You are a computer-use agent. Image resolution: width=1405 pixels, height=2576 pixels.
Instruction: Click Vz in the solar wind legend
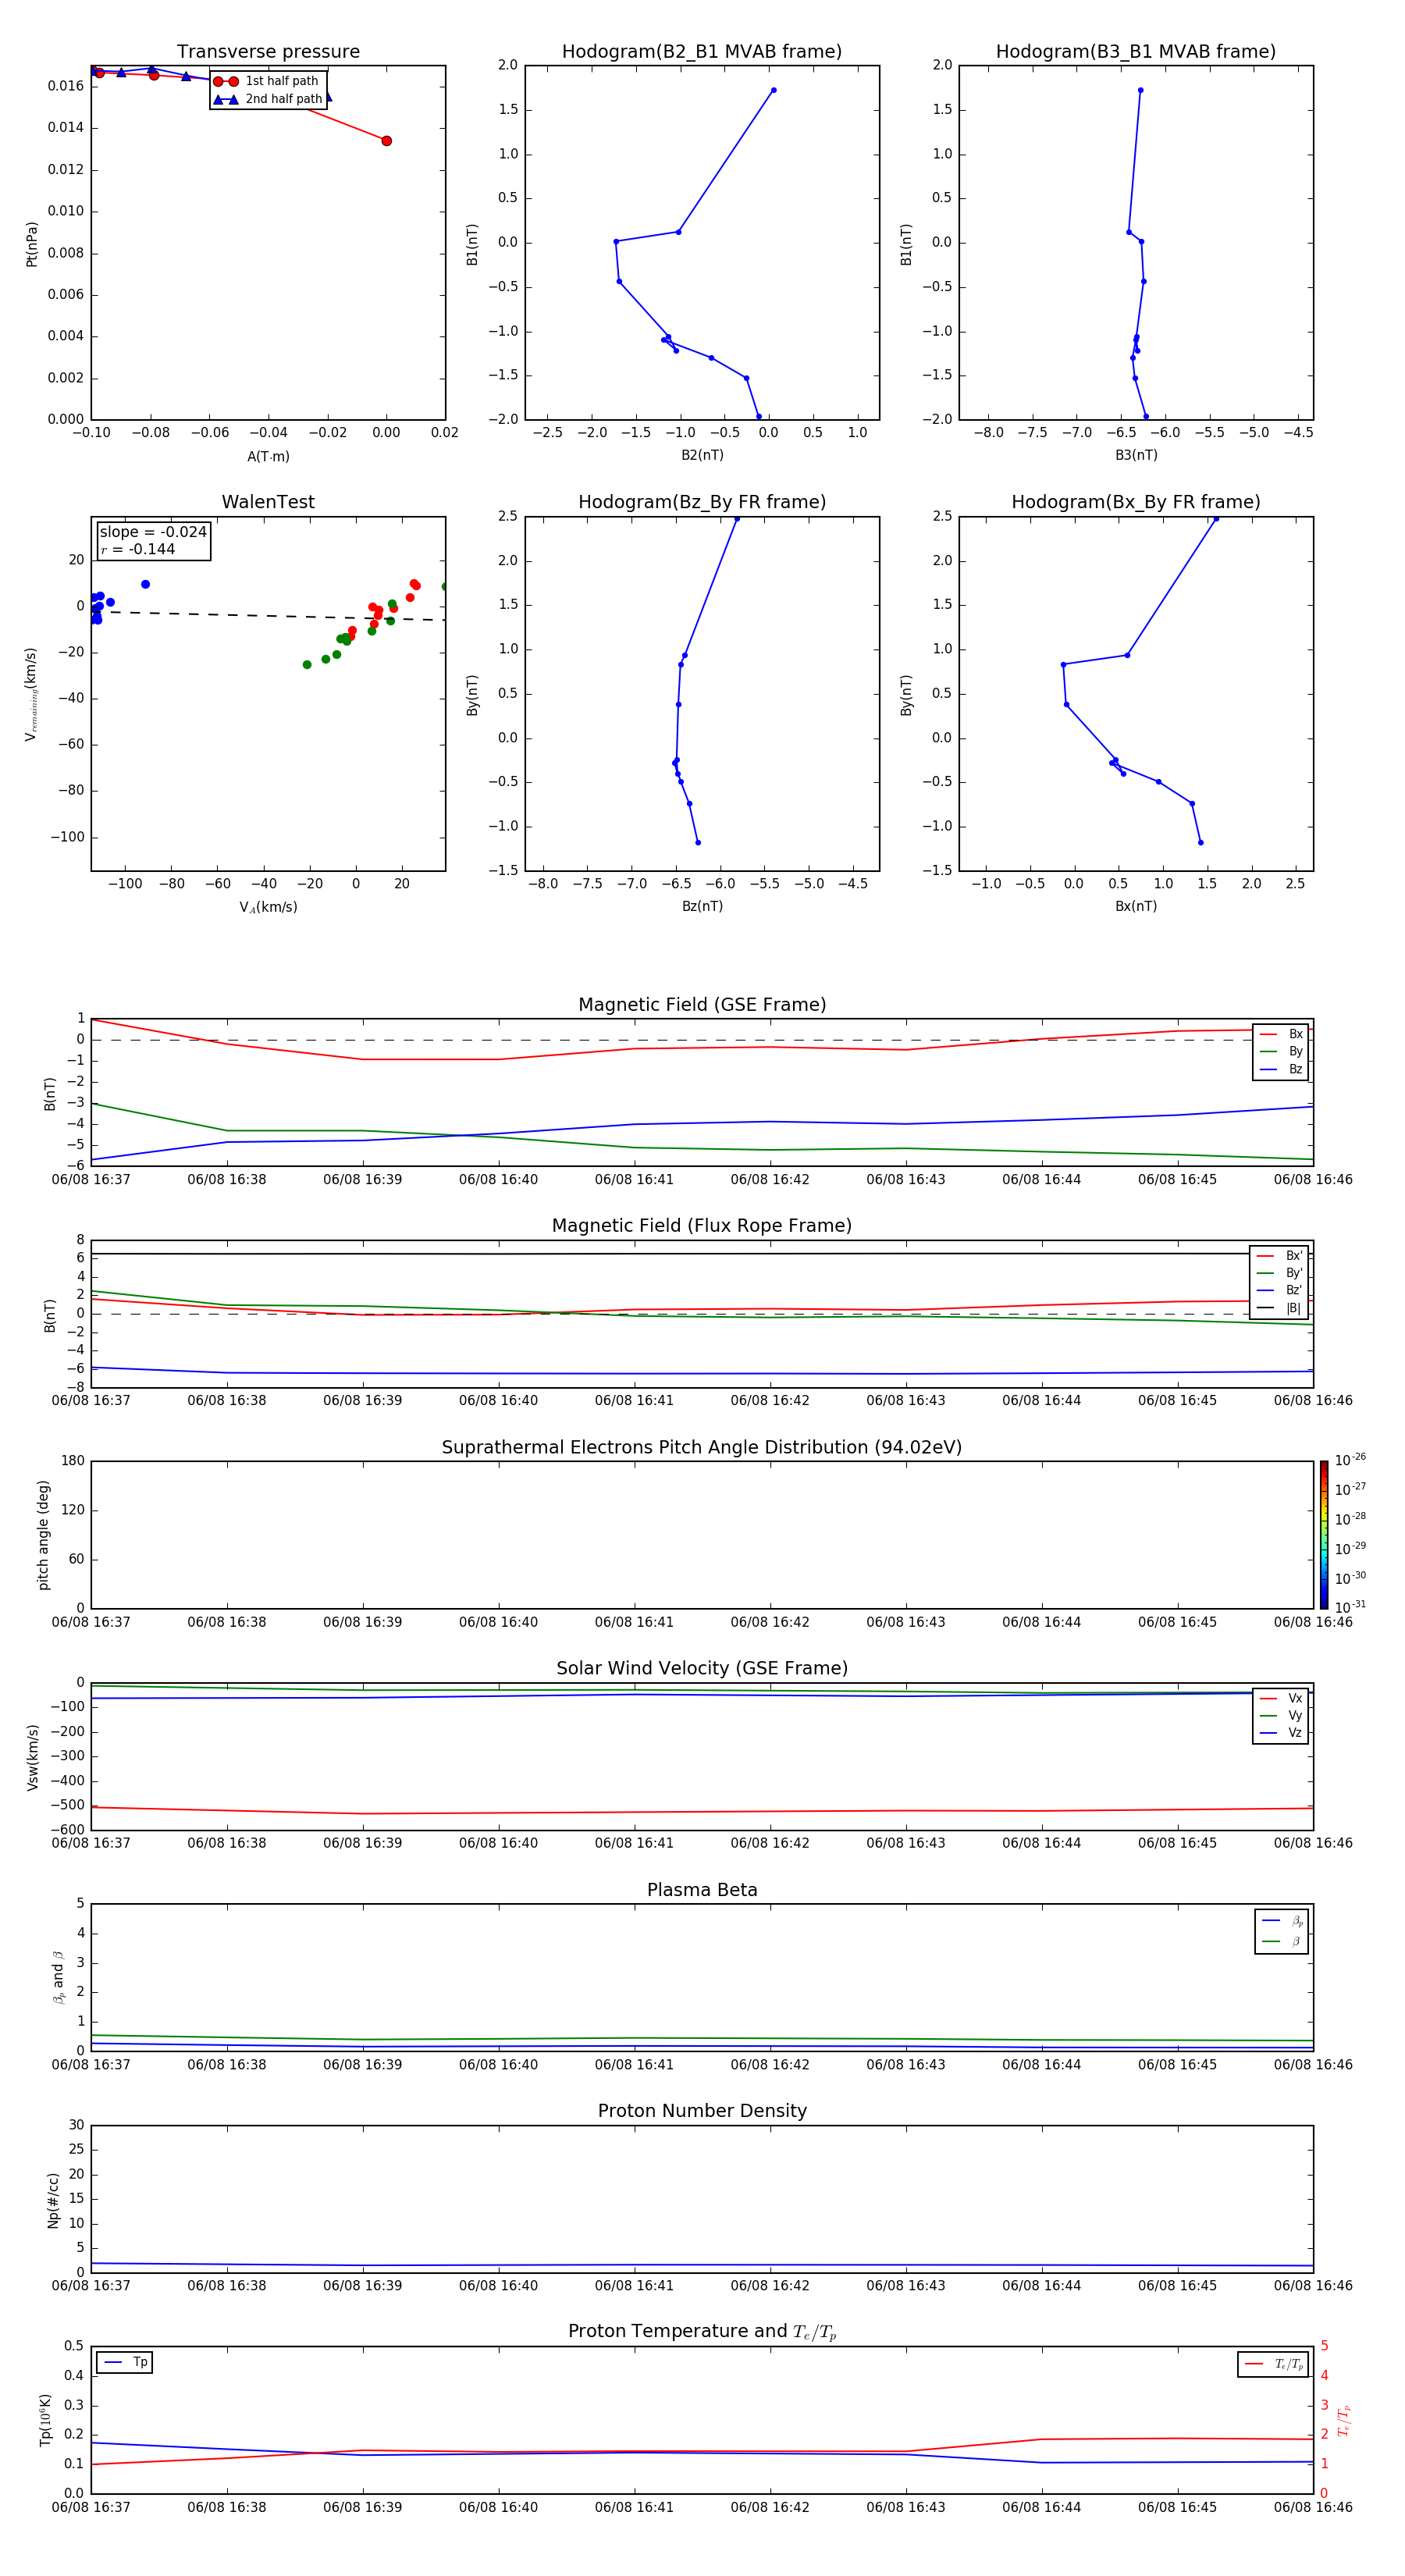click(1281, 1734)
